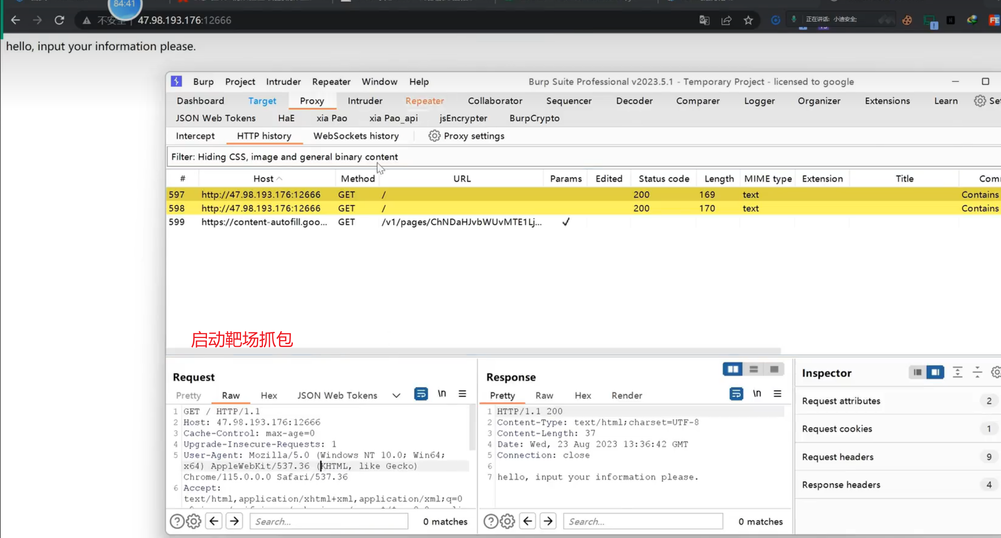
Task: Click the Request panel search field
Action: (329, 521)
